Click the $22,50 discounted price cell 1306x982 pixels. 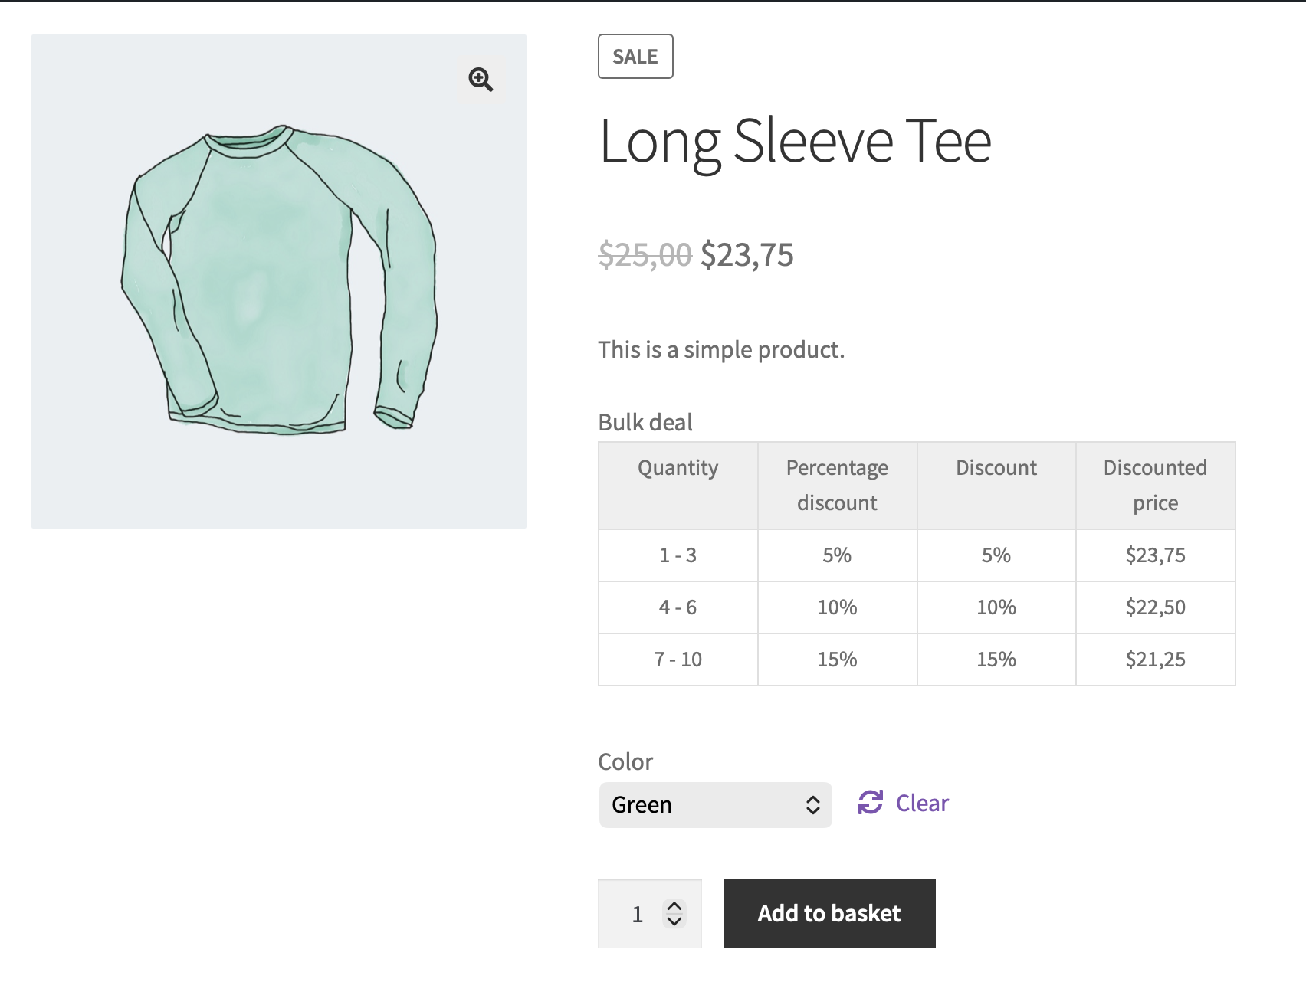point(1155,607)
